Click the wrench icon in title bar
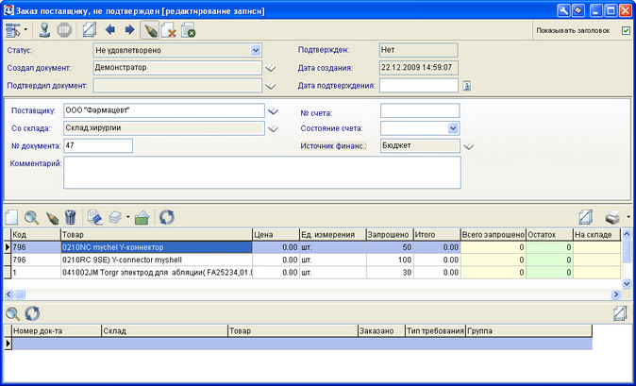This screenshot has height=386, width=636. pyautogui.click(x=563, y=10)
